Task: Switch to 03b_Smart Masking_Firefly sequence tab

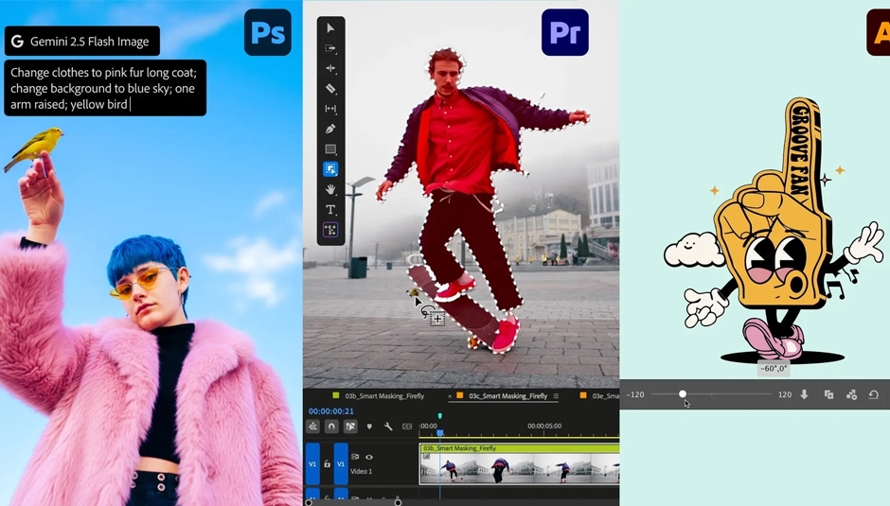Action: (384, 396)
